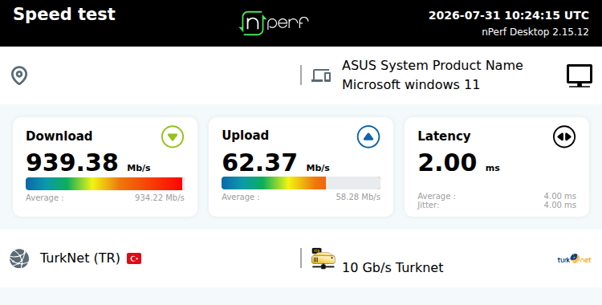Viewport: 602px width, 305px height.
Task: Click the desktop monitor icon
Action: (x=580, y=75)
